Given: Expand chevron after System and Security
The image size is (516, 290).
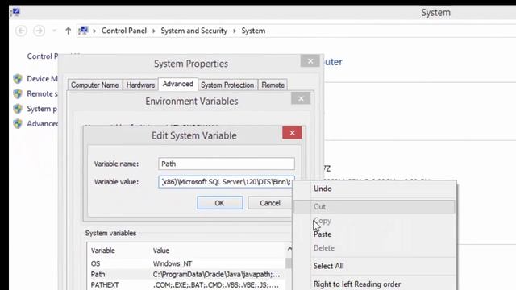Looking at the screenshot, I should 235,31.
